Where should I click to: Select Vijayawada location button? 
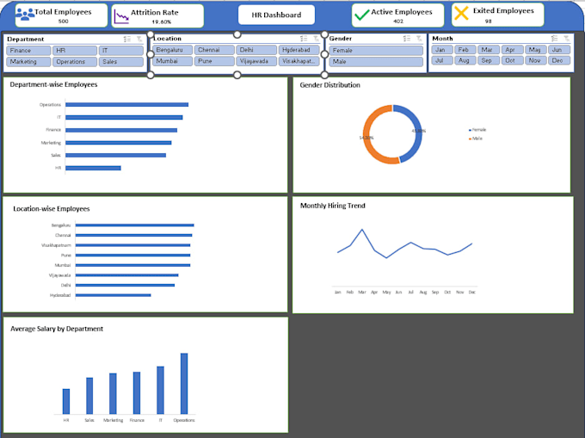pos(256,61)
